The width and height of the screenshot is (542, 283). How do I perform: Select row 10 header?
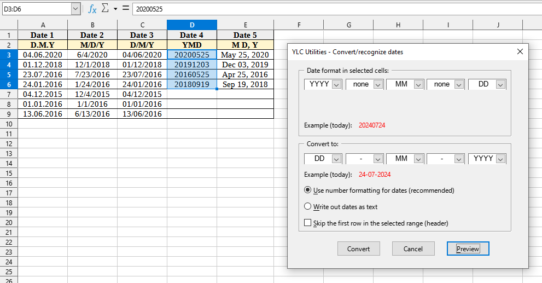pos(9,124)
